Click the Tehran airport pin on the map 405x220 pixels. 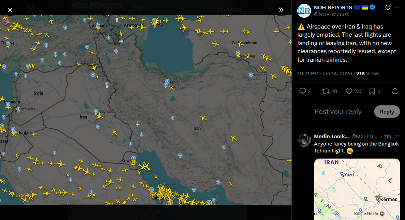click(x=167, y=81)
